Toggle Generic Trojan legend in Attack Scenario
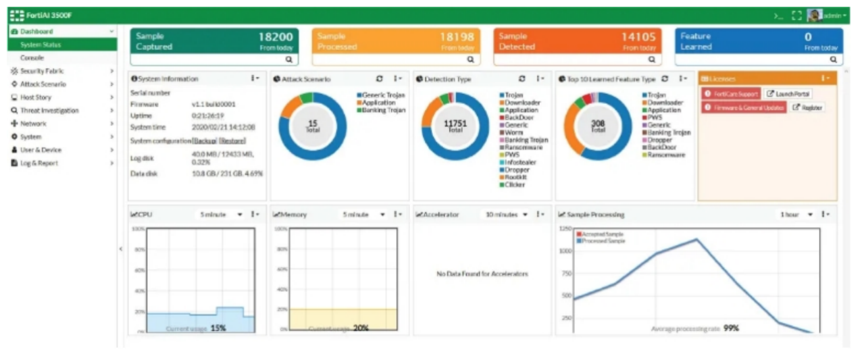The height and width of the screenshot is (358, 862). tap(382, 95)
